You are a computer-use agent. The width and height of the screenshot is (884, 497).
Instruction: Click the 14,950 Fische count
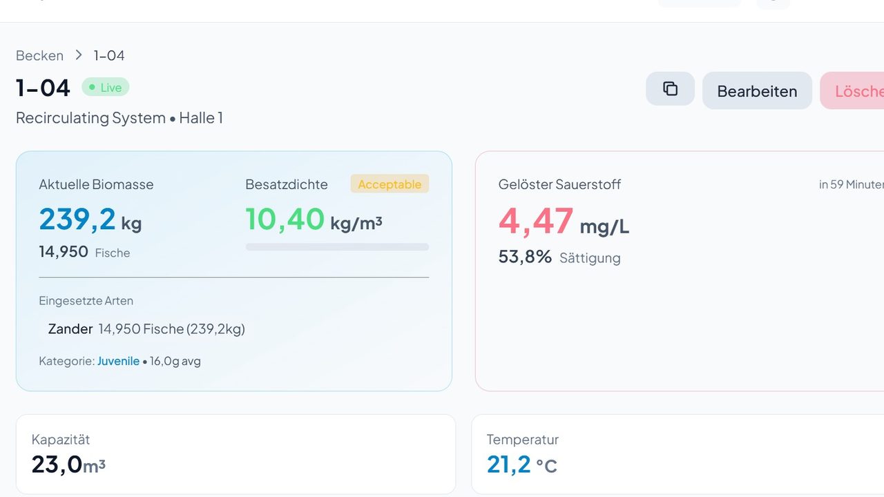coord(84,252)
